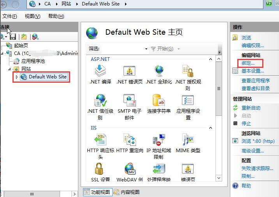Click the 失败请求跟踪... link
The width and height of the screenshot is (279, 197).
257,168
